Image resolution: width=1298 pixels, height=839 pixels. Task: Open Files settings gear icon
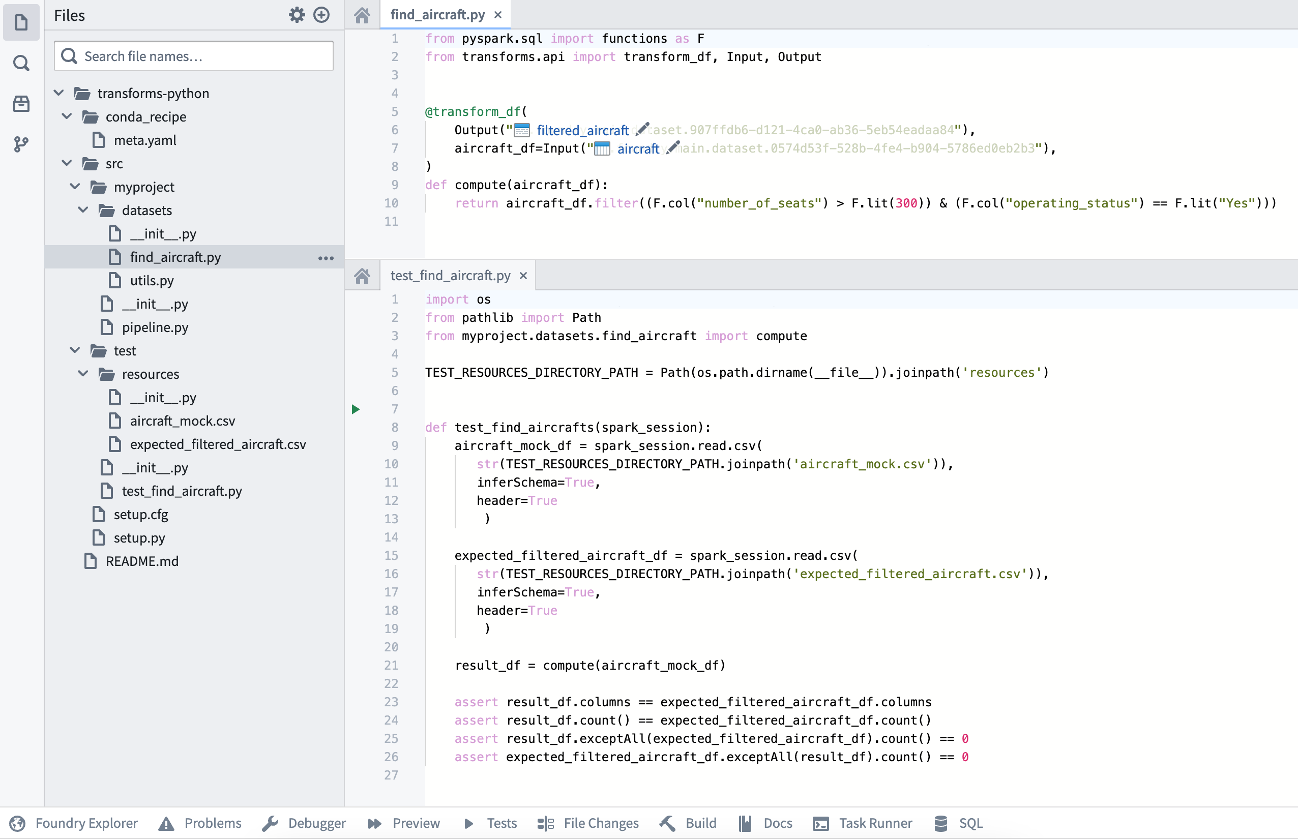pos(297,15)
